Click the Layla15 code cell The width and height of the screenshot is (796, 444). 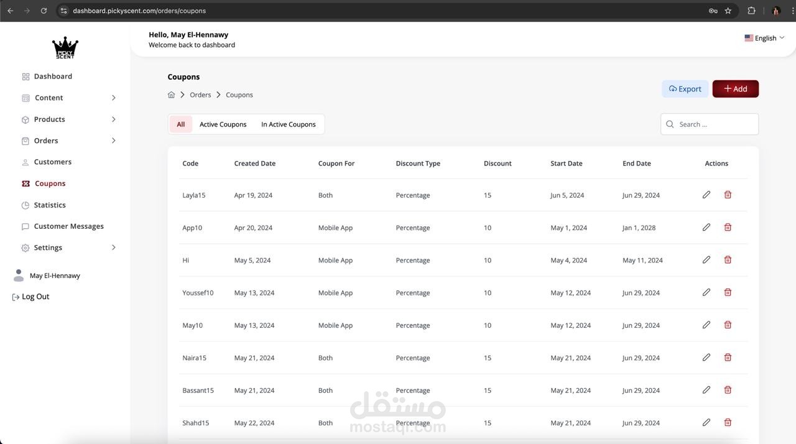194,195
